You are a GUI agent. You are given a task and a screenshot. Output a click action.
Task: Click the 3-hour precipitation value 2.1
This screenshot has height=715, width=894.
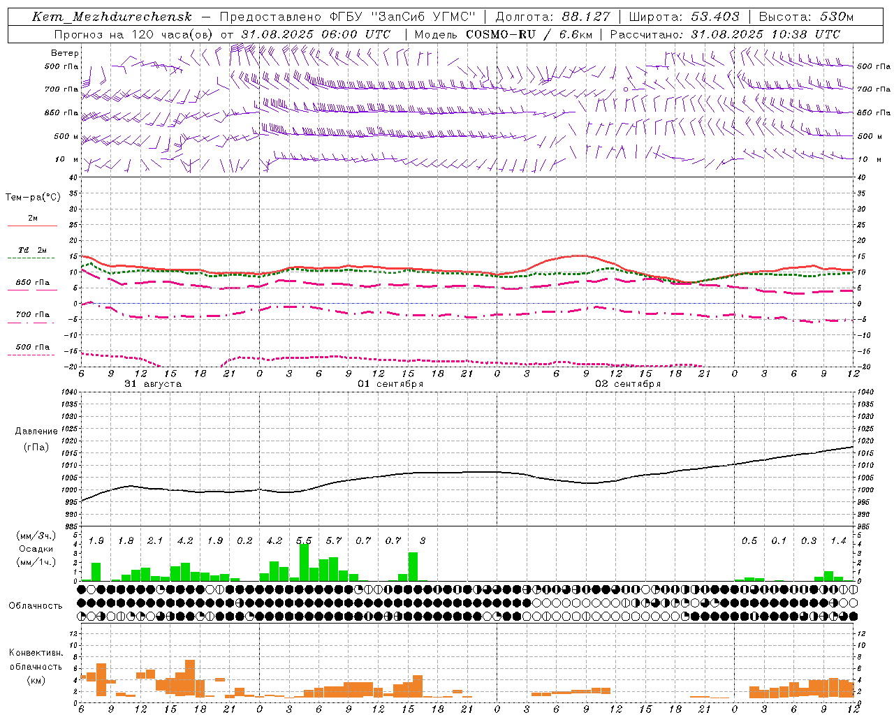pos(155,541)
